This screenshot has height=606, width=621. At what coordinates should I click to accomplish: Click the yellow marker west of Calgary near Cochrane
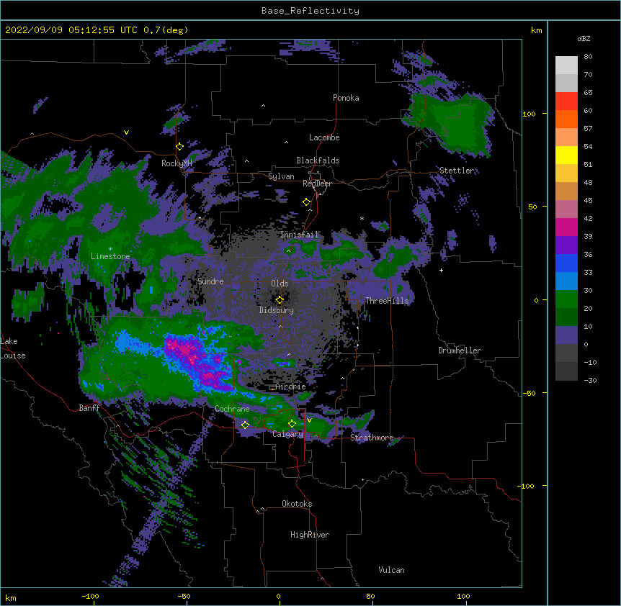click(245, 425)
